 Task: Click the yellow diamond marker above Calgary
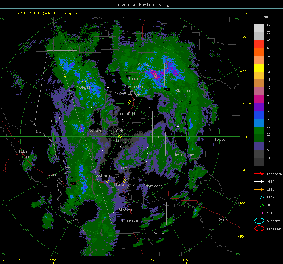pos(124,181)
